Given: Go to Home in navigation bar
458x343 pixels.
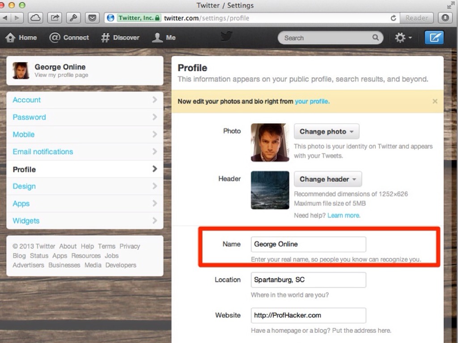Looking at the screenshot, I should tap(21, 38).
